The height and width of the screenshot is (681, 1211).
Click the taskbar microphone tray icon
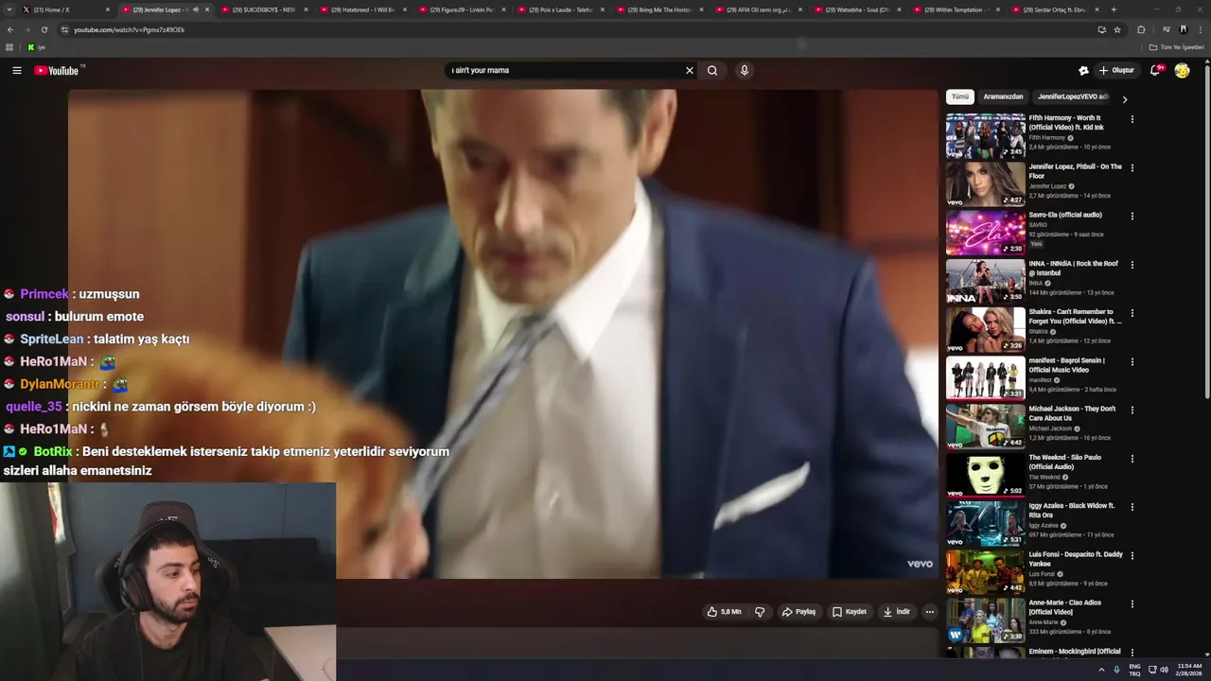pyautogui.click(x=1116, y=670)
